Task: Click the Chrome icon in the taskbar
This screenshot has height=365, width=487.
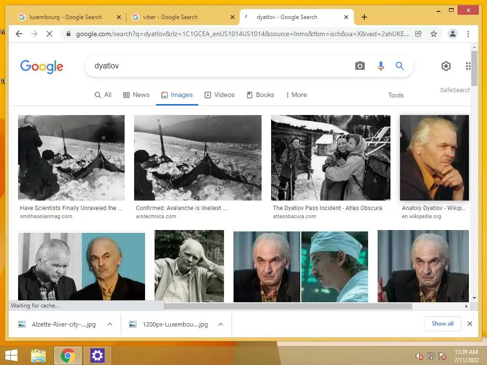Action: coord(68,355)
